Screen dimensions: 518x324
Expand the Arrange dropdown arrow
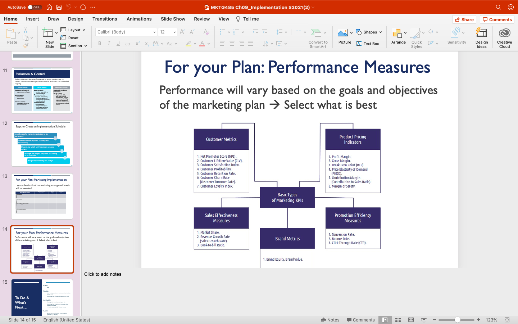click(405, 33)
